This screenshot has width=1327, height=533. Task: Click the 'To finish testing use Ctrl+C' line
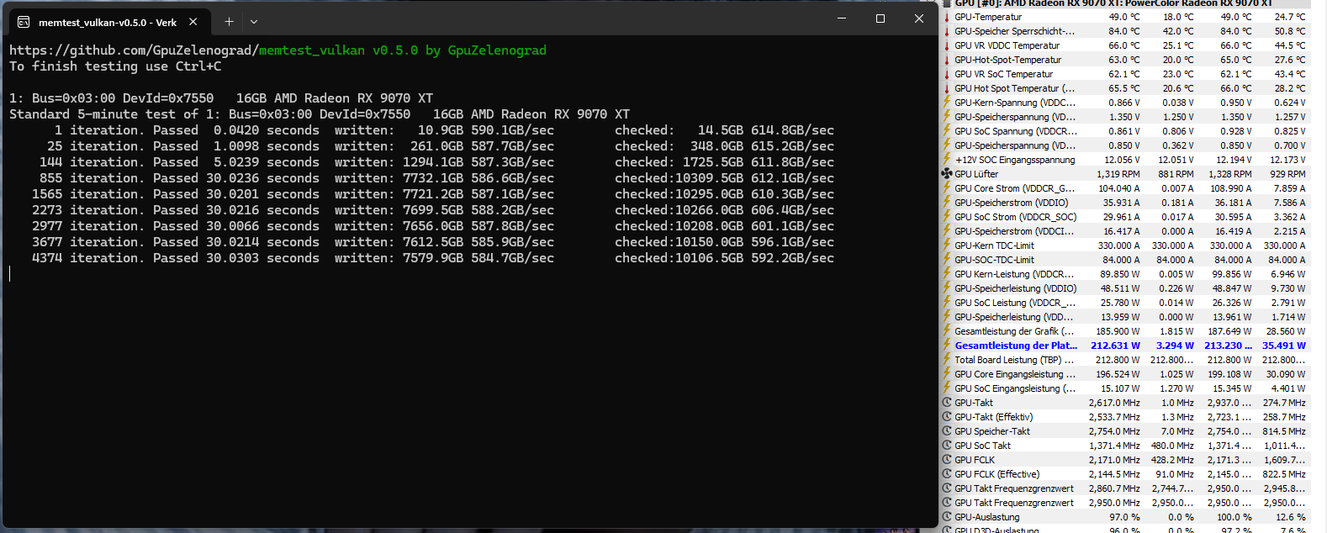tap(115, 66)
